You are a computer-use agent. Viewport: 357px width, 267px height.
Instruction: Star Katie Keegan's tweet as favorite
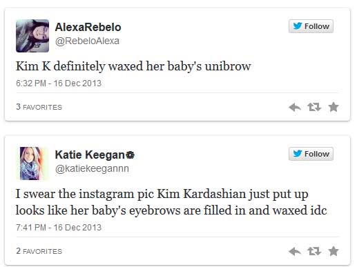click(334, 251)
